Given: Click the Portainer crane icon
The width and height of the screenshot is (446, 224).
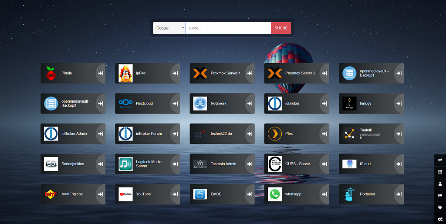Looking at the screenshot, I should click(x=349, y=194).
